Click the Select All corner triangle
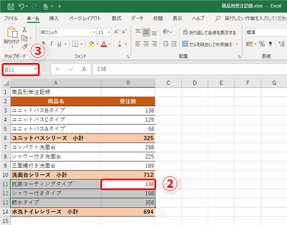The width and height of the screenshot is (287, 225). pos(6,83)
